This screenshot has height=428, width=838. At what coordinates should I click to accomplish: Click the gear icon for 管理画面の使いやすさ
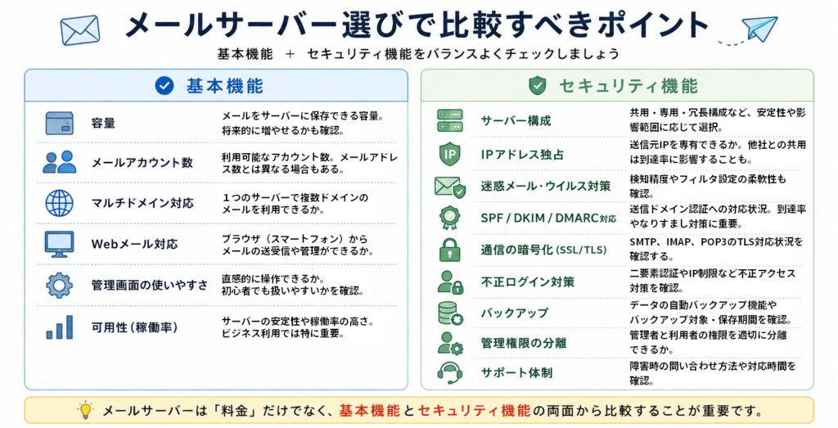(59, 286)
